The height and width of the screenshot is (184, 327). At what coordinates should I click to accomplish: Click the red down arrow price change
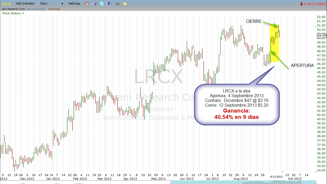pos(301,4)
